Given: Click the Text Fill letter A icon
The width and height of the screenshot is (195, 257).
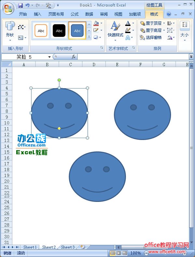Looking at the screenshot, I should click(x=128, y=23).
